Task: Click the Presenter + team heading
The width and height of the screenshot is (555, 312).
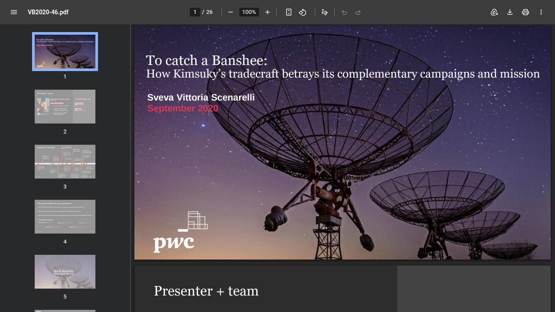Action: [x=206, y=291]
